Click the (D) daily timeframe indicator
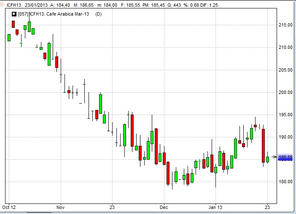 click(x=98, y=14)
